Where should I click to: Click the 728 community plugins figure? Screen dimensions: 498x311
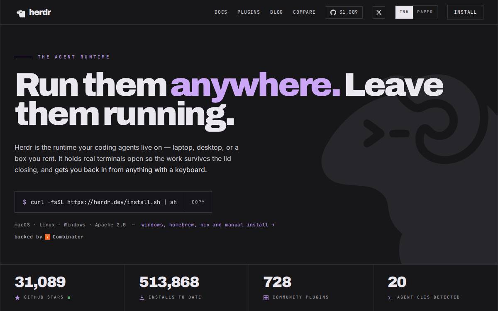pyautogui.click(x=277, y=282)
